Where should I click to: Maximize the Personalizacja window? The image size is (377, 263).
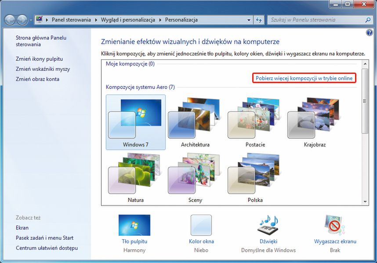pyautogui.click(x=348, y=4)
